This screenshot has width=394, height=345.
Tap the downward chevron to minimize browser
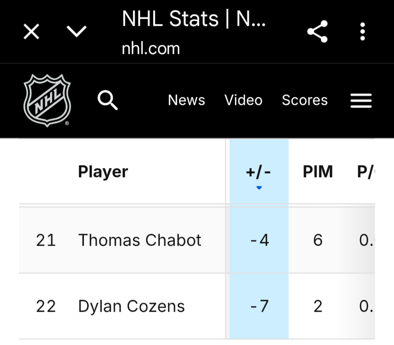click(x=76, y=32)
